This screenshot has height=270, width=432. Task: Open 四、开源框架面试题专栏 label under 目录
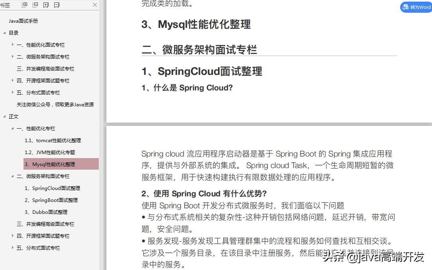coord(43,81)
